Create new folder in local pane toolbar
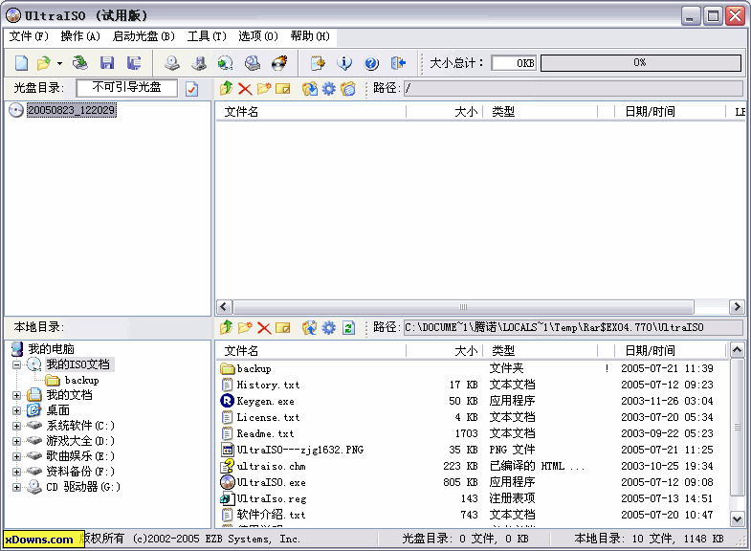 (245, 327)
